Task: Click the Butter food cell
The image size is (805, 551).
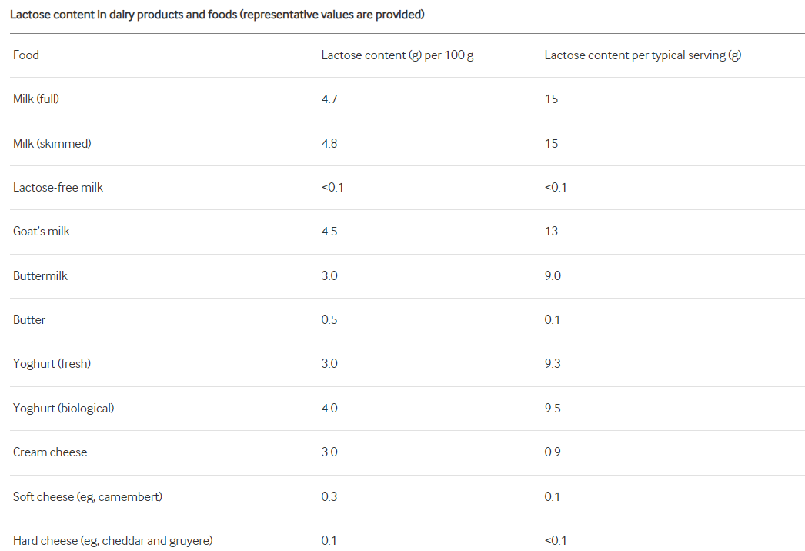Action: (29, 319)
